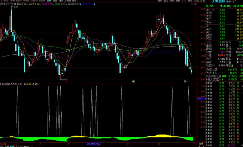Switch to the 15分钟 period tab
Image resolution: width=243 pixels, height=147 pixels.
pyautogui.click(x=26, y=1)
